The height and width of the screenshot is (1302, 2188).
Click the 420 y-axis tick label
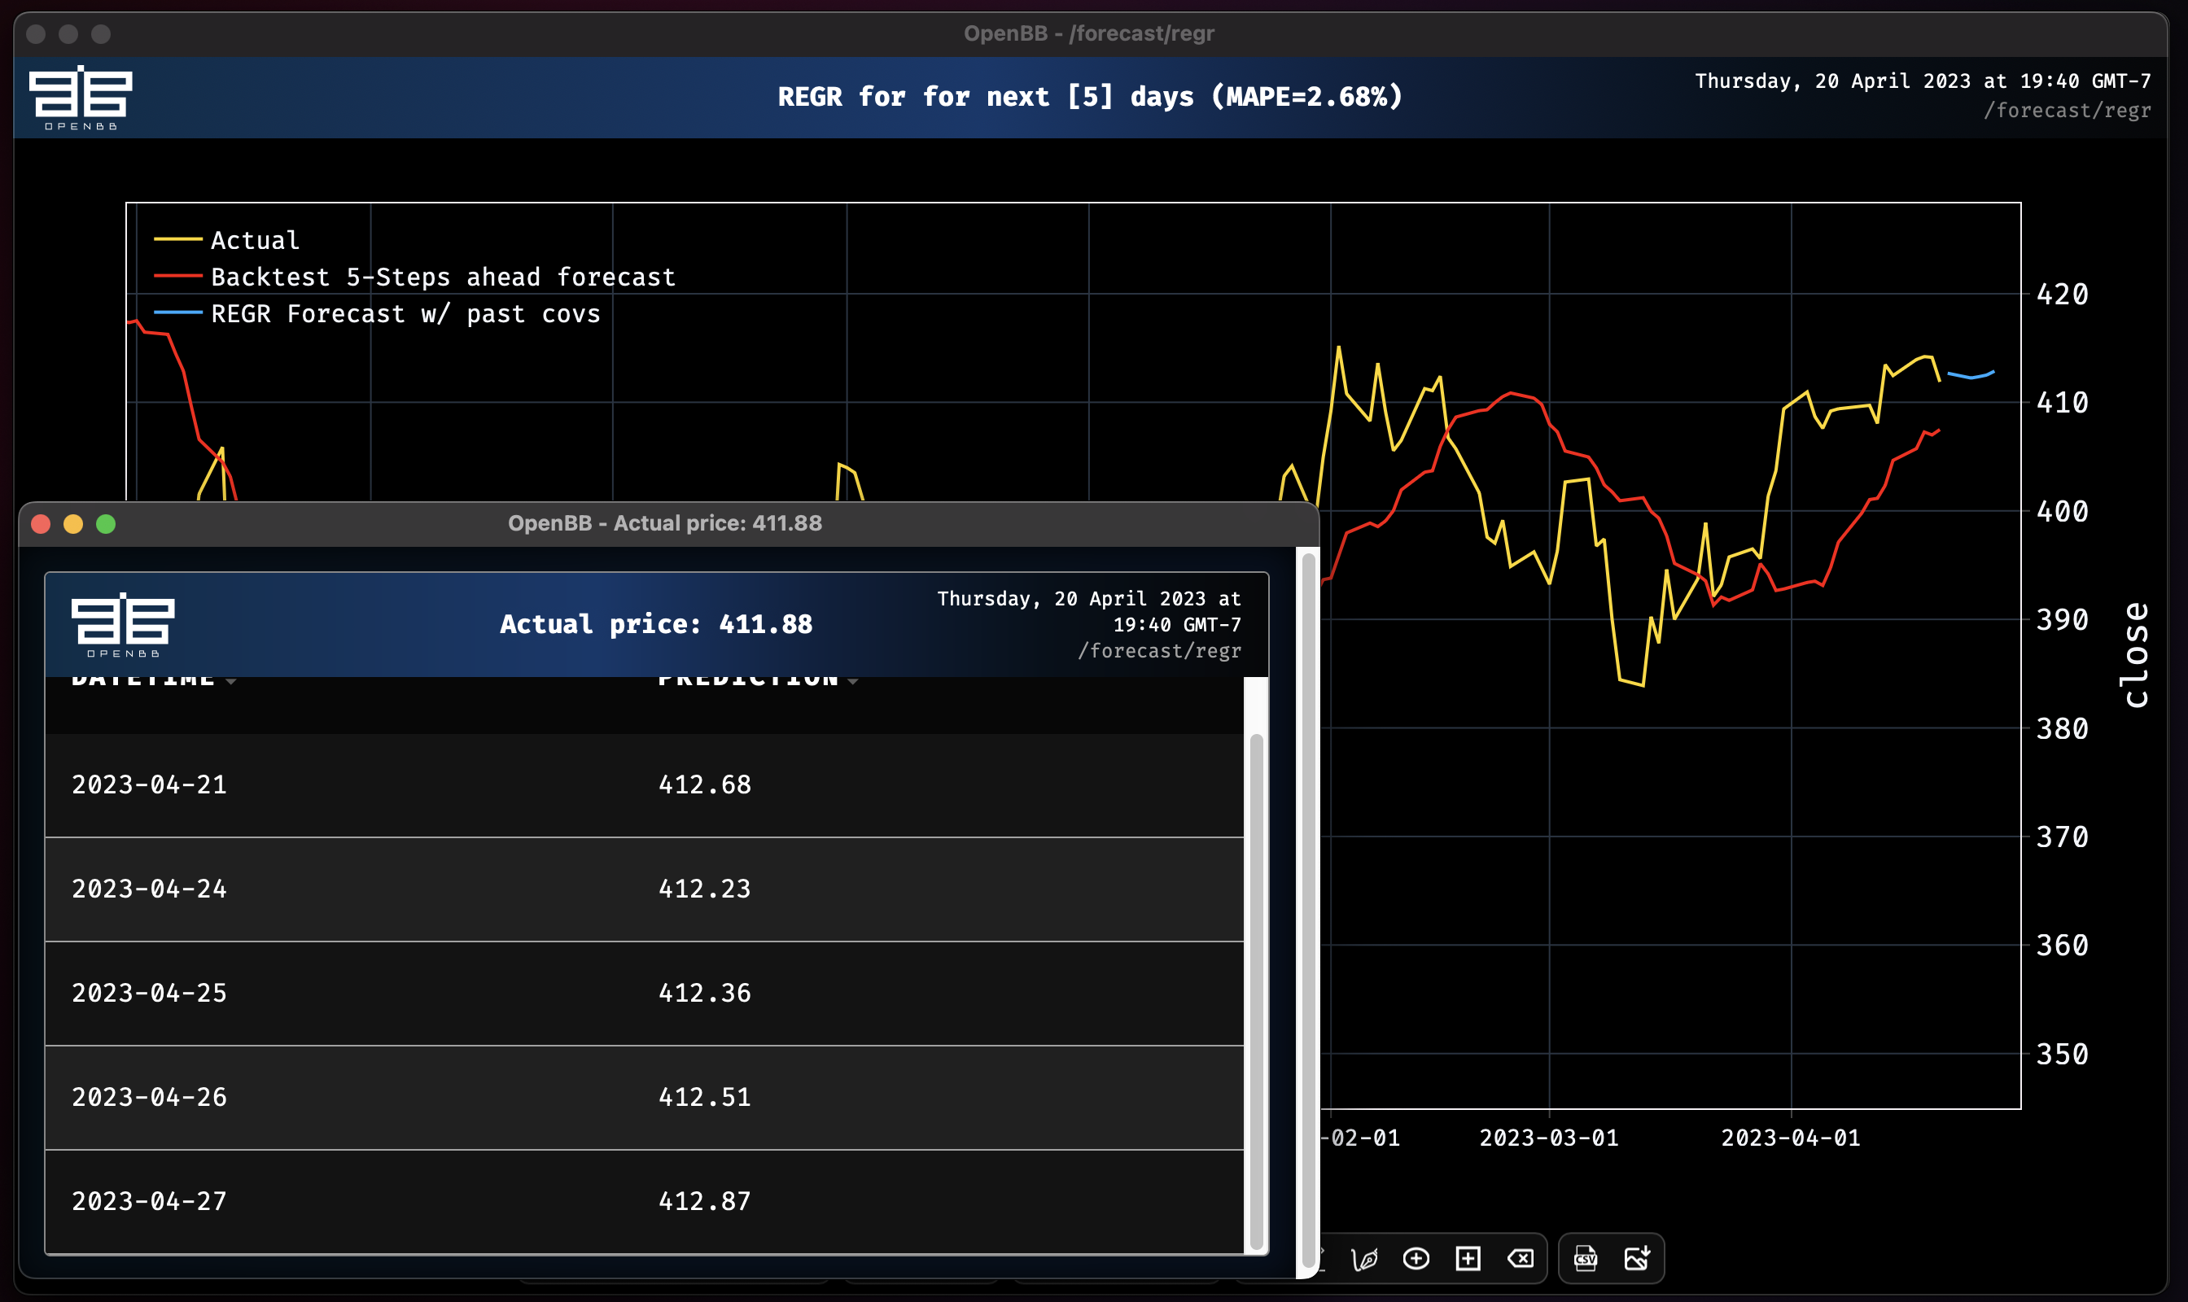click(2062, 295)
